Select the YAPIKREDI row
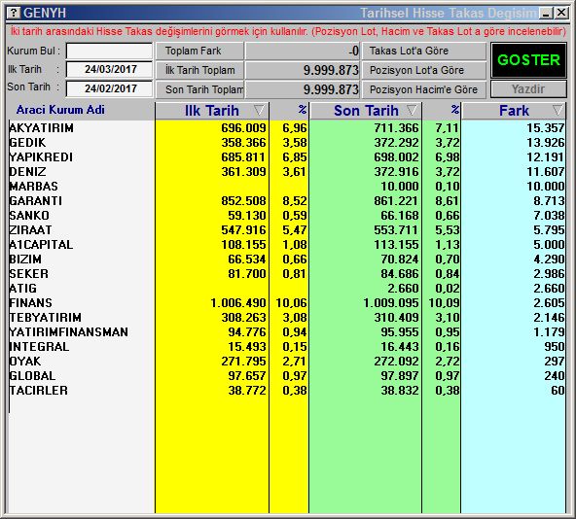Viewport: 576px width, 519px height. coord(287,157)
